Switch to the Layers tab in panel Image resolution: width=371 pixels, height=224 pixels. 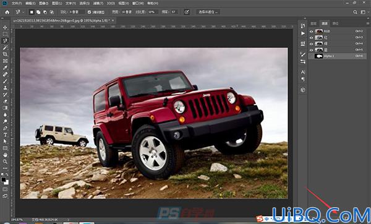pos(313,24)
